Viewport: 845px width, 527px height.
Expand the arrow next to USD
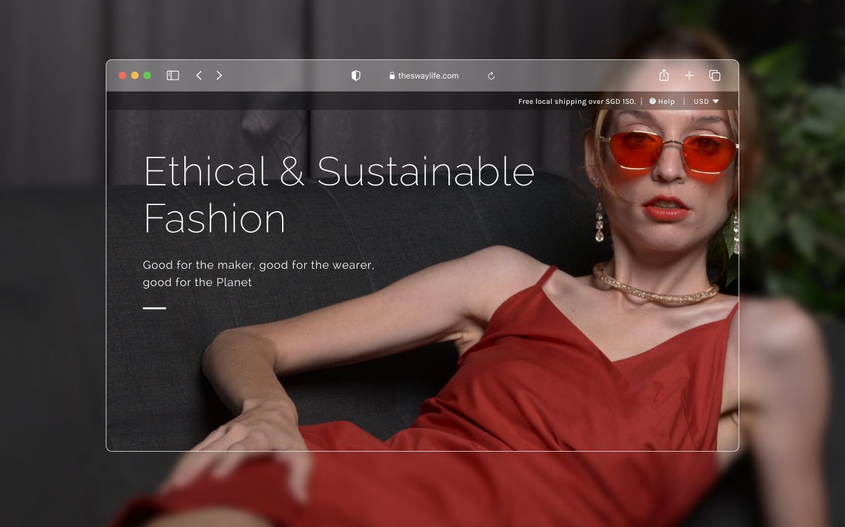pyautogui.click(x=716, y=101)
